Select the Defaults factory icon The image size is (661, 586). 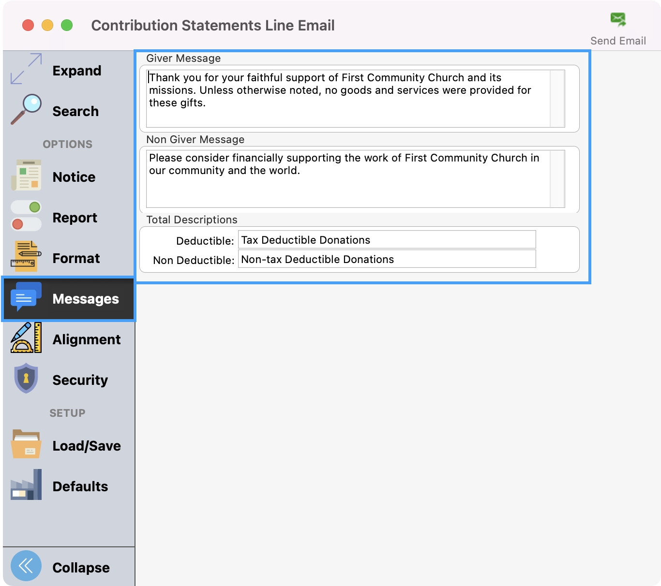pyautogui.click(x=26, y=485)
